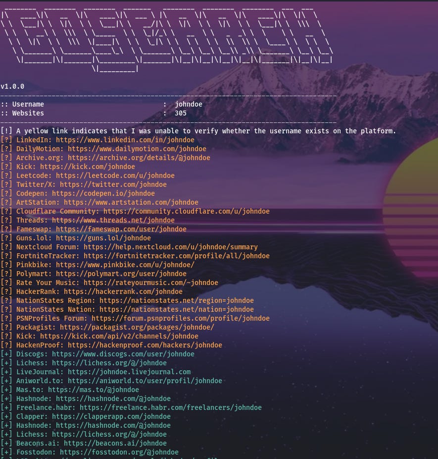Screen dimensions: 438x459
Task: Click the yellow link warning message line
Action: pyautogui.click(x=198, y=131)
